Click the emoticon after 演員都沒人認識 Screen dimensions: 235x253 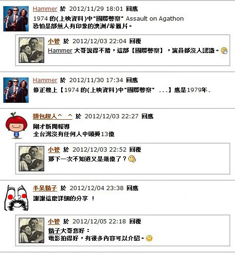tap(224, 51)
